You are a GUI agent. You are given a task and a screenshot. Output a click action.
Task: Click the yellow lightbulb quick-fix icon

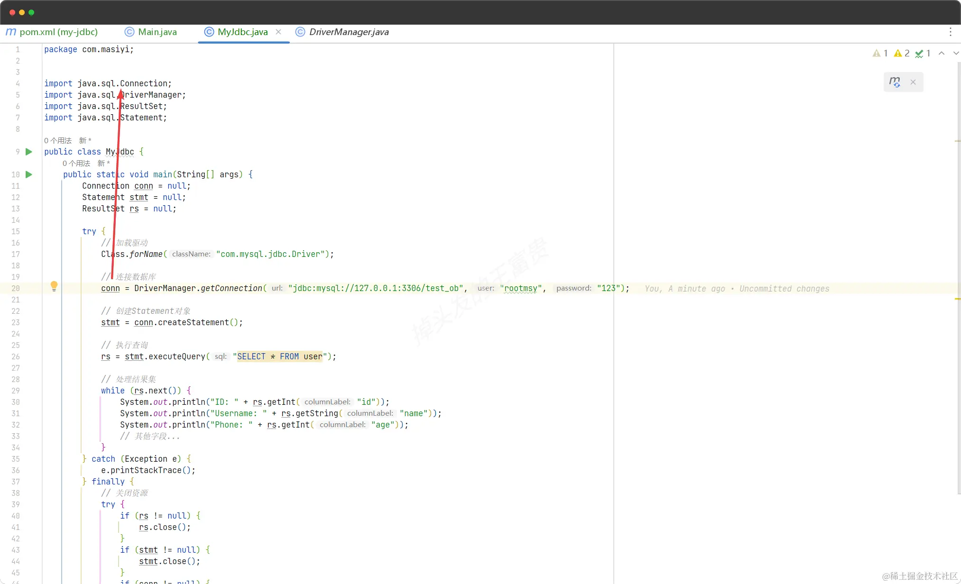tap(54, 286)
